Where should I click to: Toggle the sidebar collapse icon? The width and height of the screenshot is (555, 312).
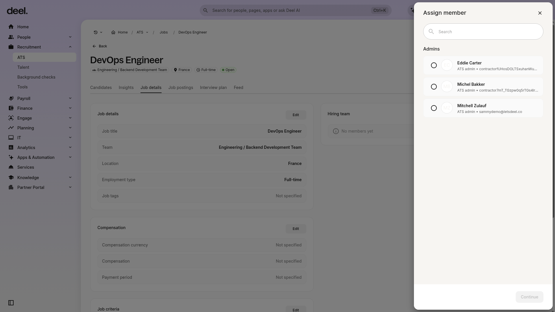[11, 303]
